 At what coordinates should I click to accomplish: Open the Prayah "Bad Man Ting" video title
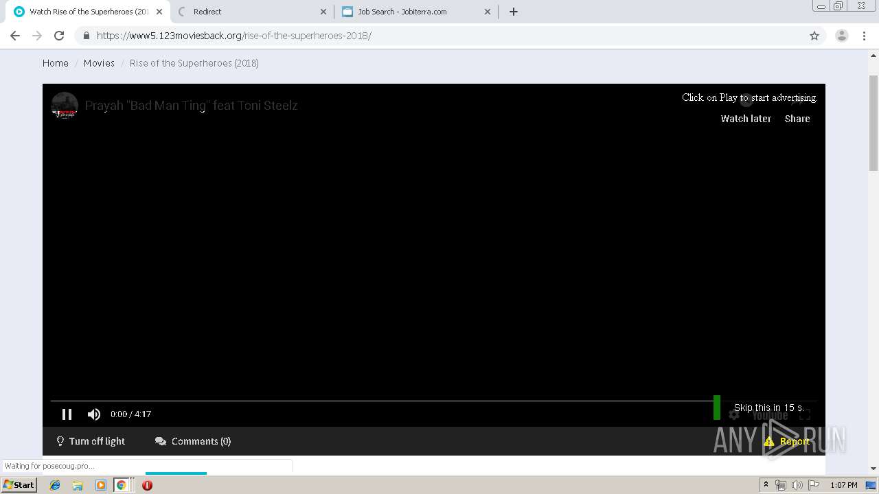191,106
